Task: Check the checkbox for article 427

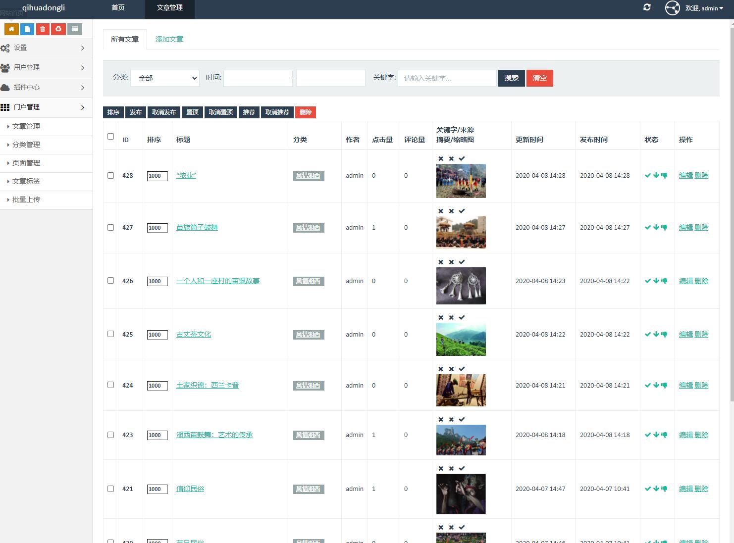Action: tap(110, 228)
